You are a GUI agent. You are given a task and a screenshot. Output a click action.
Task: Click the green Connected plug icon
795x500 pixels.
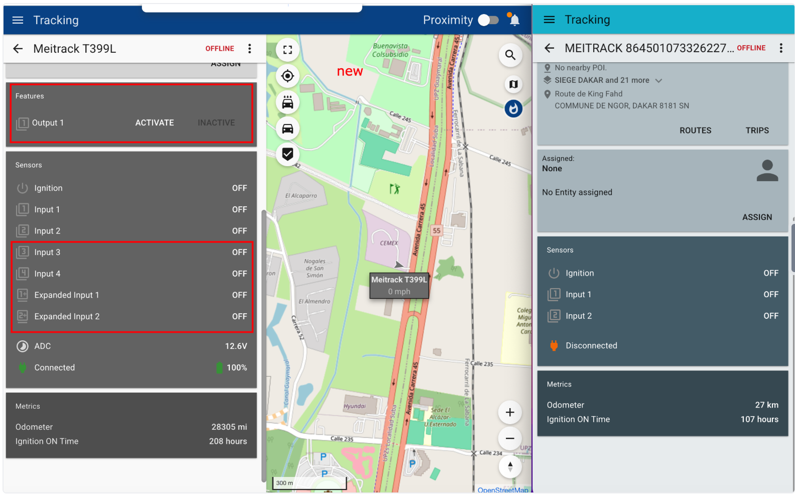click(23, 367)
